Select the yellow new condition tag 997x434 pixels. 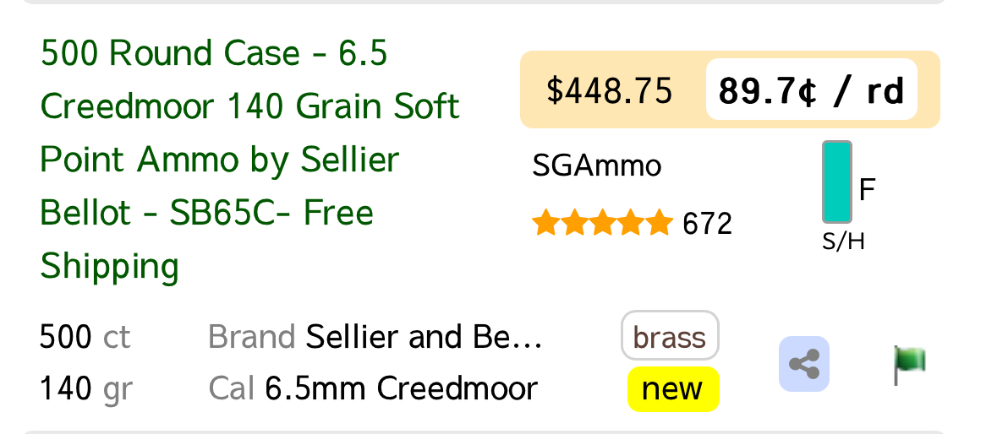[673, 389]
